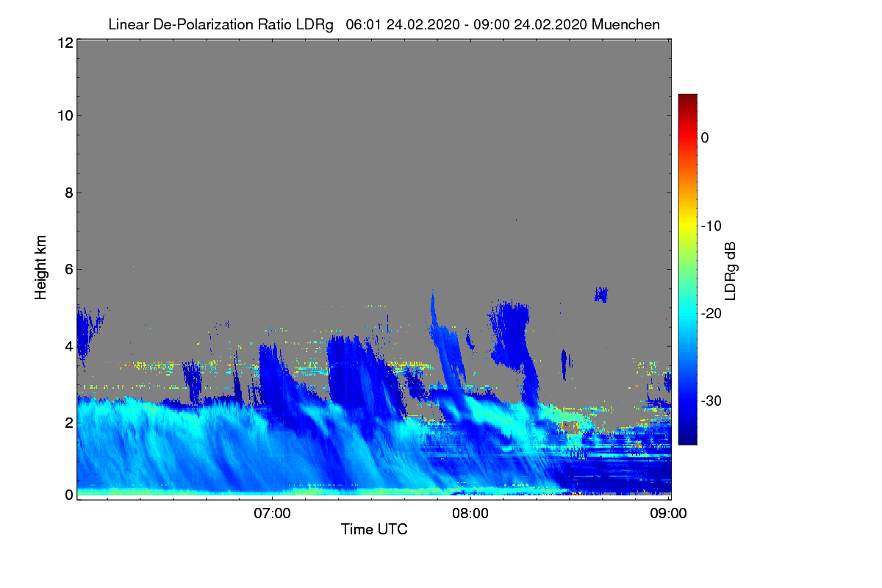Click 'Muenchen' in the plot title
The height and width of the screenshot is (588, 882).
pos(625,24)
